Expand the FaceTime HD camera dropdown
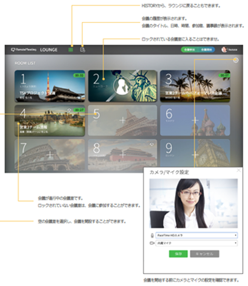248x286 pixels. coord(197,235)
